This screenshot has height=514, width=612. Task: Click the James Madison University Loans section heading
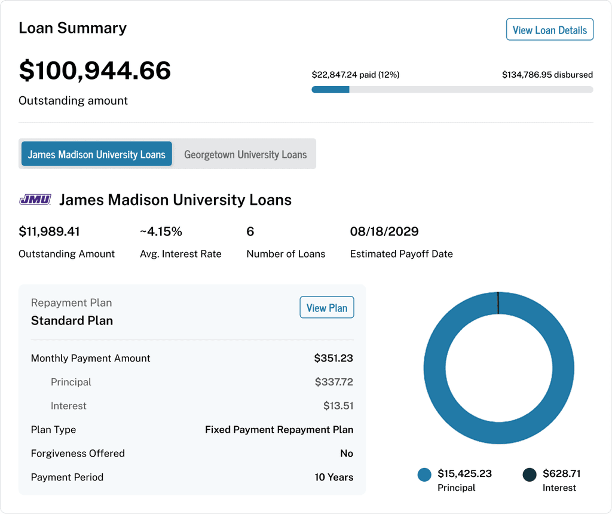click(x=175, y=200)
